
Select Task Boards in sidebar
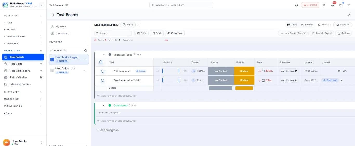point(23,57)
